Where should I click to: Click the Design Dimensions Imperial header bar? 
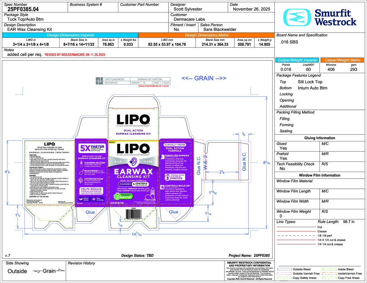[x=70, y=35]
